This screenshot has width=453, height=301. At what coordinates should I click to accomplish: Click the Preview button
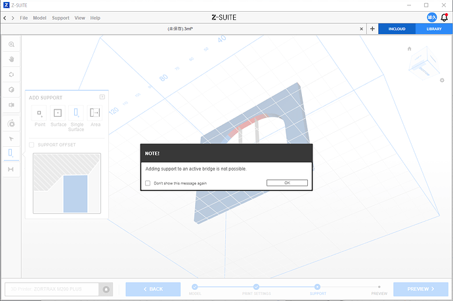coord(421,289)
